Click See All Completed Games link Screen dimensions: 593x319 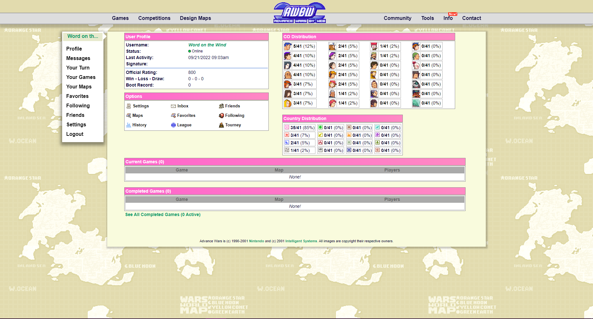163,214
